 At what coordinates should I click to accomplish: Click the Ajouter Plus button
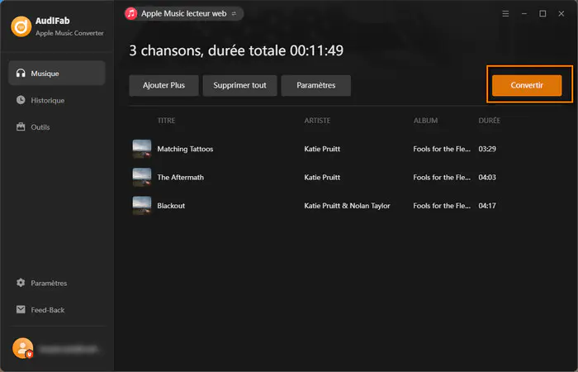tap(163, 85)
